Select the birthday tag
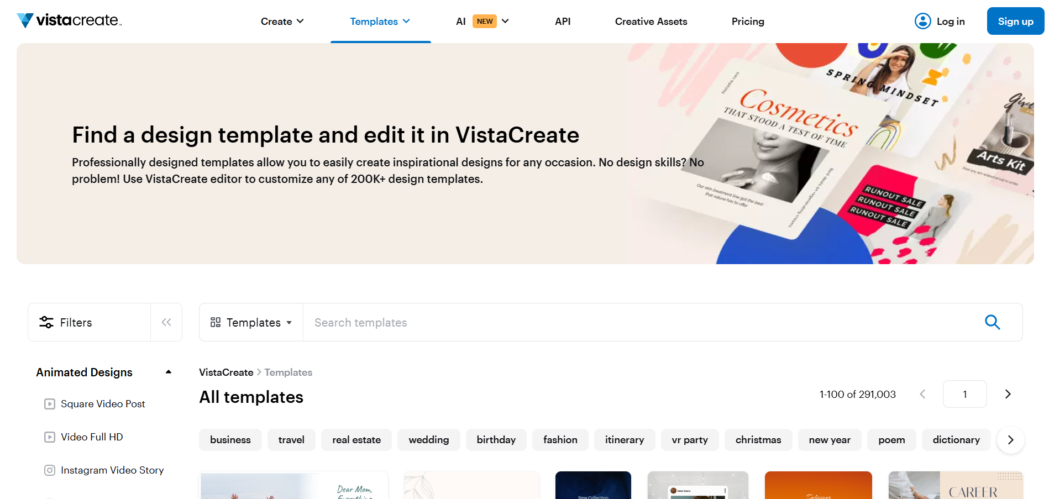 pyautogui.click(x=496, y=440)
